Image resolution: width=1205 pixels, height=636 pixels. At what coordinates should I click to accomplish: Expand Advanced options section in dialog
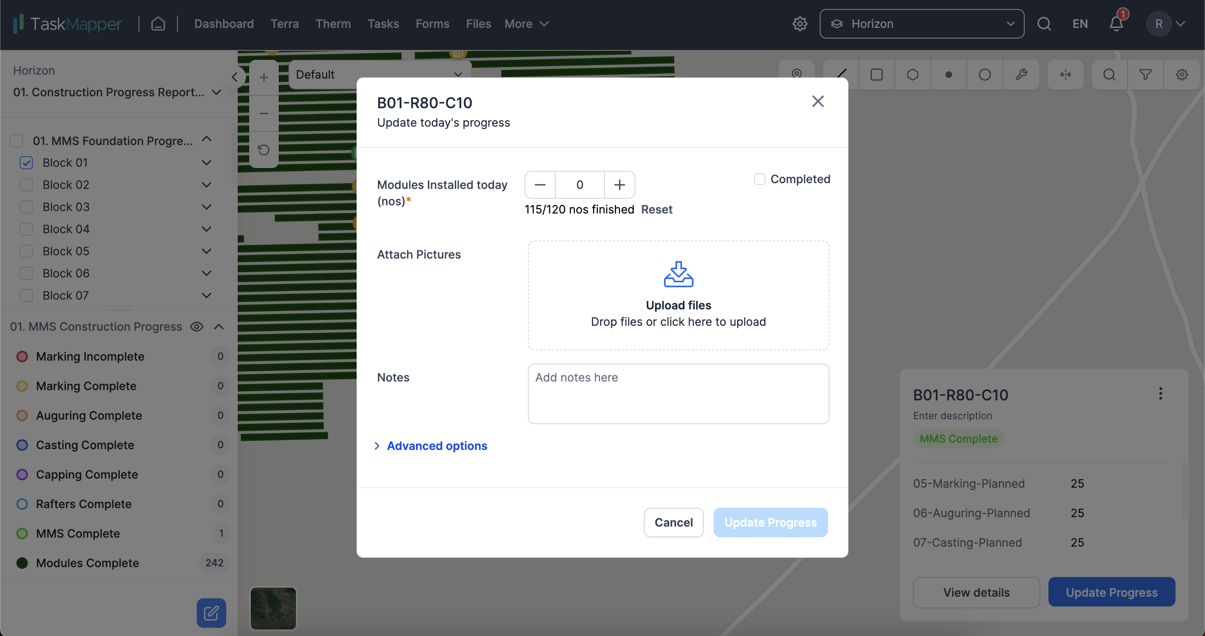(x=431, y=445)
